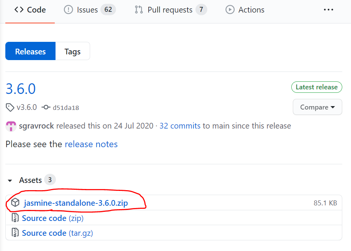Click the v3.6.0 tag label
Image resolution: width=351 pixels, height=251 pixels.
(x=27, y=108)
